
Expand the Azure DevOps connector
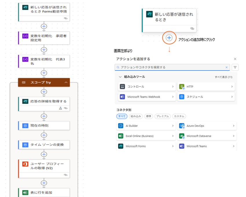coord(207,126)
